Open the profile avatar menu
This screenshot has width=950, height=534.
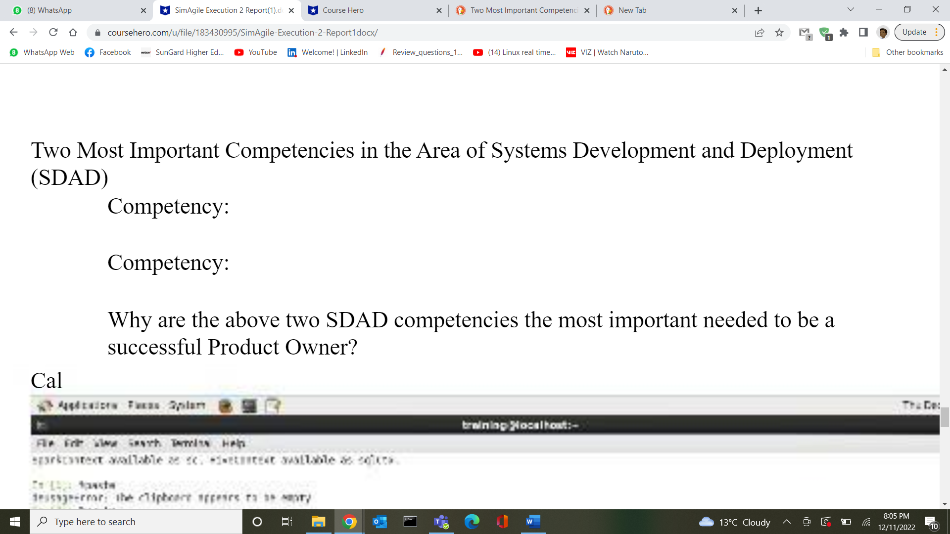pos(883,33)
